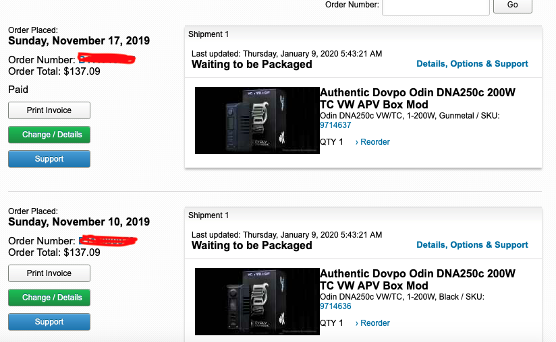This screenshot has width=556, height=342.
Task: Click Support for the November 10 order
Action: pos(49,322)
